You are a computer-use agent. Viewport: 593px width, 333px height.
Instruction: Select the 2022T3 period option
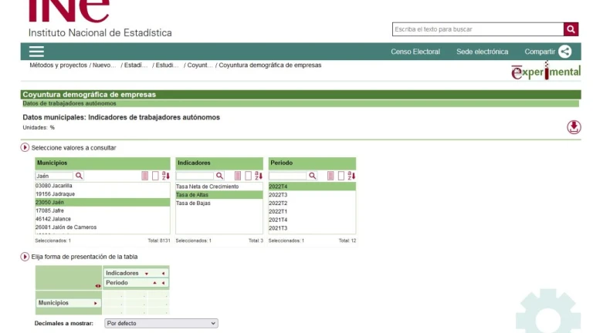click(x=278, y=195)
